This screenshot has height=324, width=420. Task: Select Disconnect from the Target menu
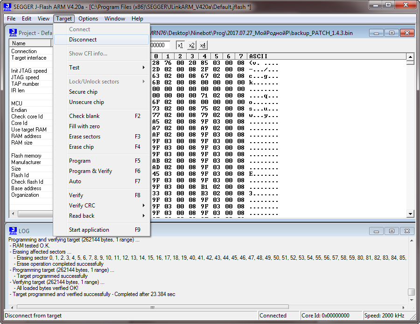pos(83,40)
